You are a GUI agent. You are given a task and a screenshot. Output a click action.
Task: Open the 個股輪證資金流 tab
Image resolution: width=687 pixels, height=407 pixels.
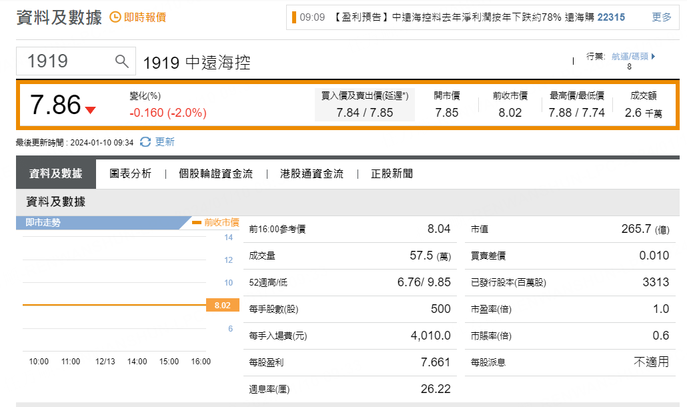(x=215, y=174)
